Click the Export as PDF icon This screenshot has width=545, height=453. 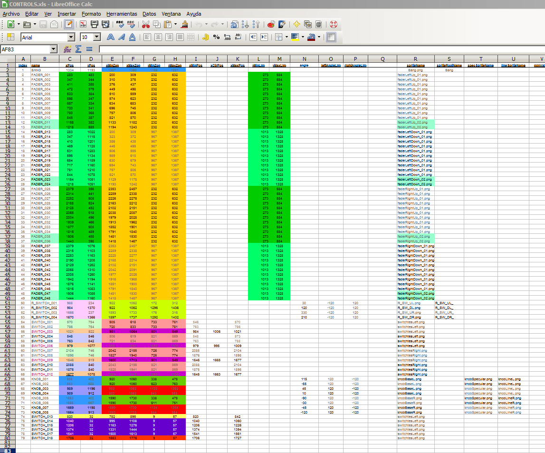83,24
